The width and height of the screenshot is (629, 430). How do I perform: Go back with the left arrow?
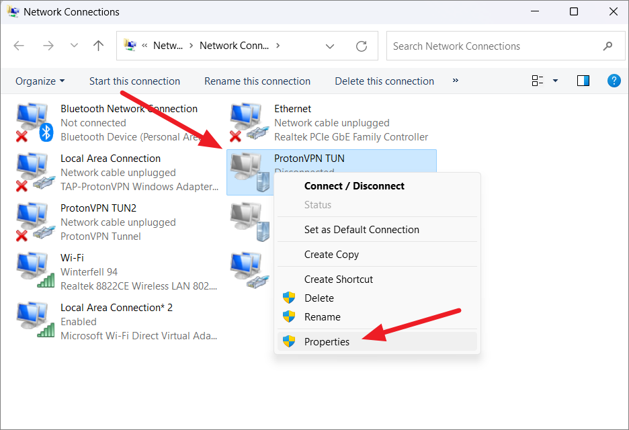click(x=19, y=46)
